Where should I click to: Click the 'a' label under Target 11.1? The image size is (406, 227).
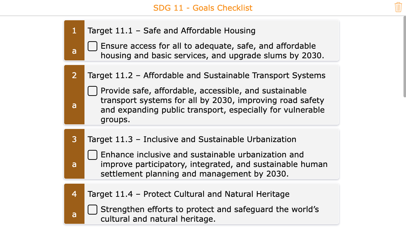[x=74, y=51]
